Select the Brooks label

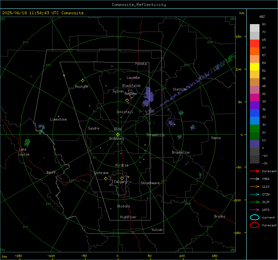(x=220, y=216)
